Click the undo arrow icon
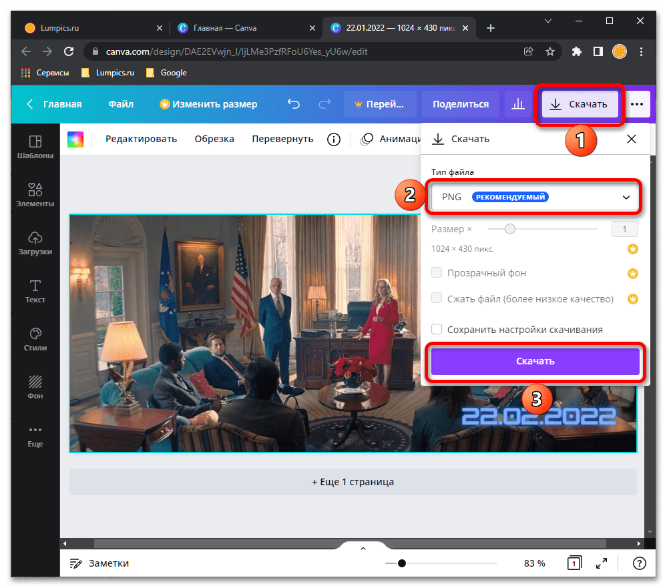 pos(294,103)
